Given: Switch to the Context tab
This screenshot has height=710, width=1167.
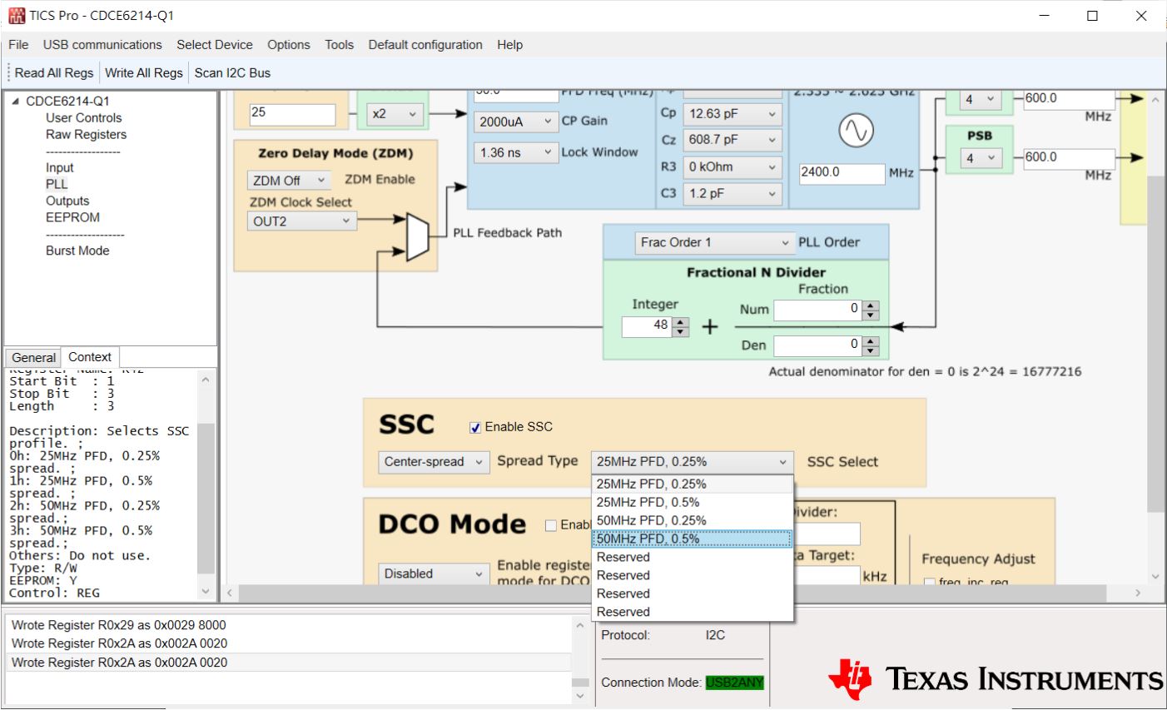Looking at the screenshot, I should (x=90, y=357).
